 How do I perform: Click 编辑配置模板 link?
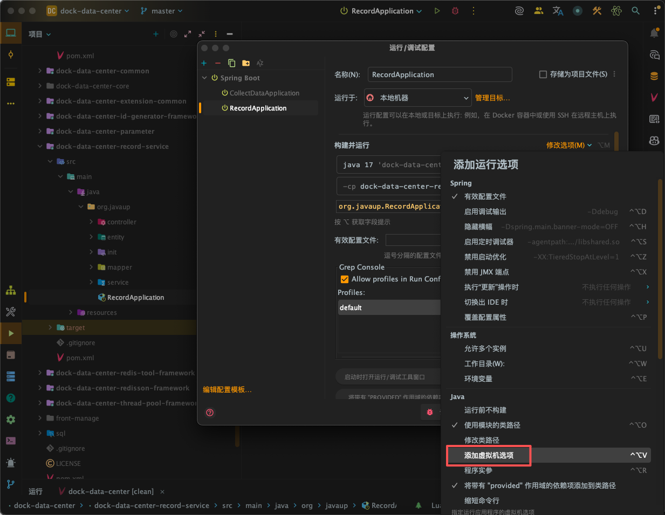[227, 389]
